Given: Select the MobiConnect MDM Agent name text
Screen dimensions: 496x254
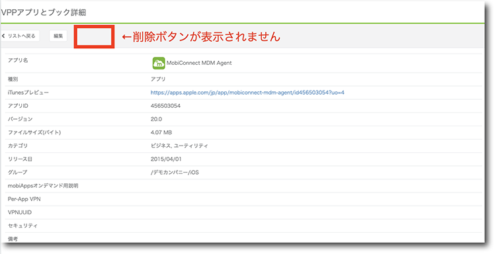Looking at the screenshot, I should [199, 63].
